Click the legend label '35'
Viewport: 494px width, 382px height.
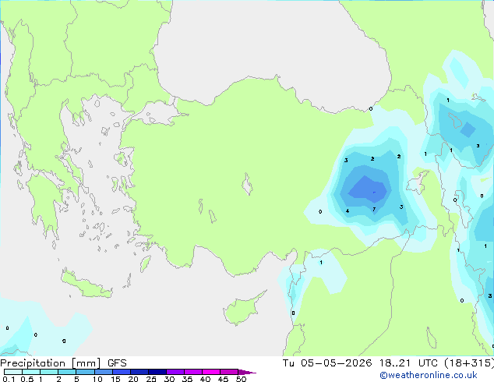tap(187, 379)
